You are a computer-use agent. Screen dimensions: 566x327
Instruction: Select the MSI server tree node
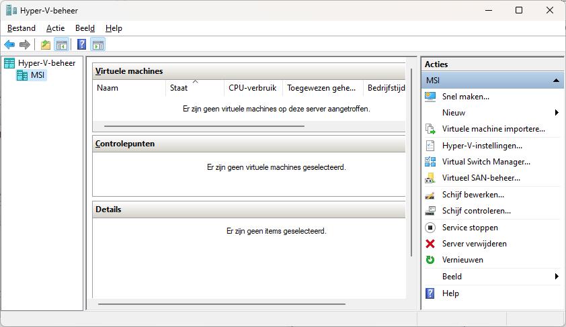click(38, 75)
